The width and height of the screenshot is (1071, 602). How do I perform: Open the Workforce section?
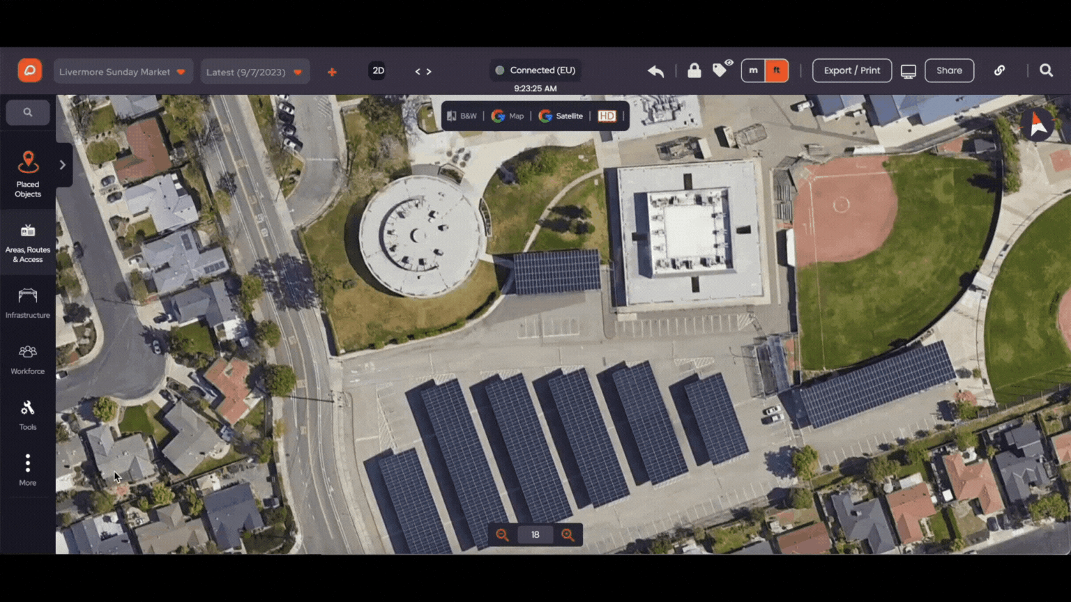point(28,360)
